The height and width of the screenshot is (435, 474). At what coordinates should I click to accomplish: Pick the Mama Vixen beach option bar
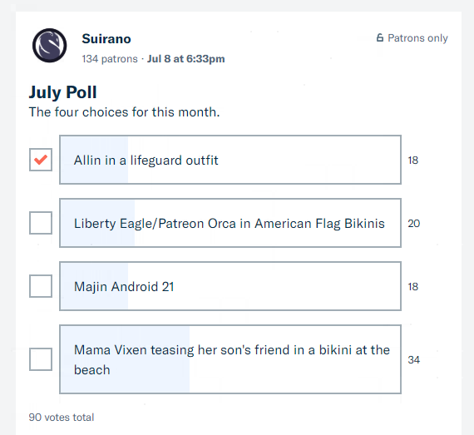[x=230, y=359]
